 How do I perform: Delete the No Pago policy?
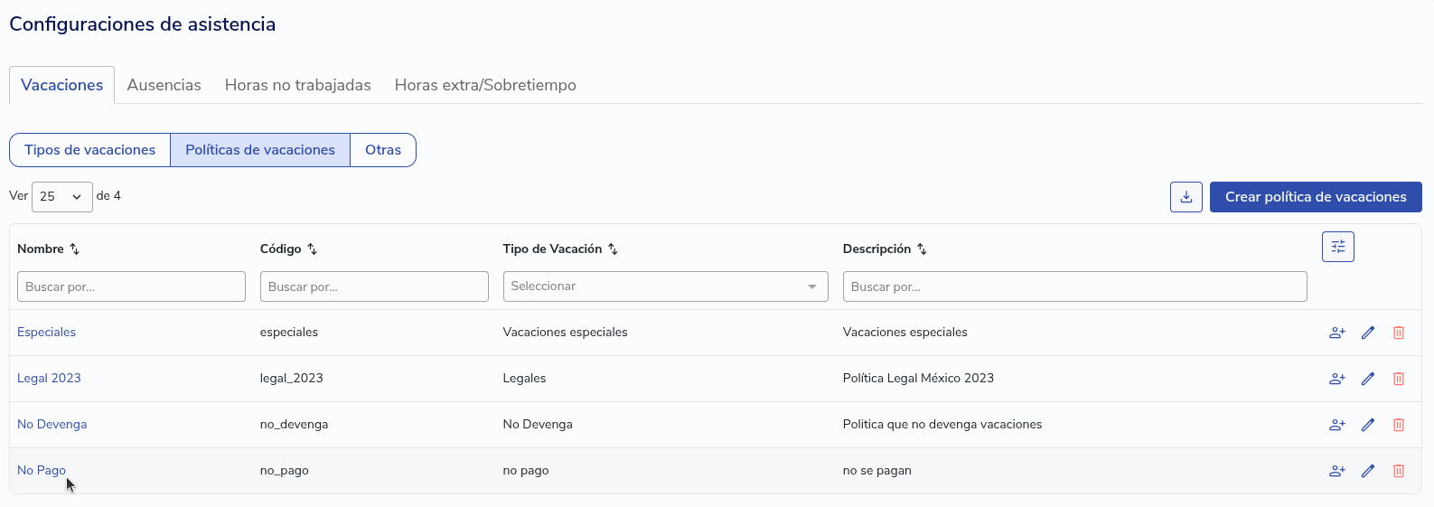[x=1398, y=471]
